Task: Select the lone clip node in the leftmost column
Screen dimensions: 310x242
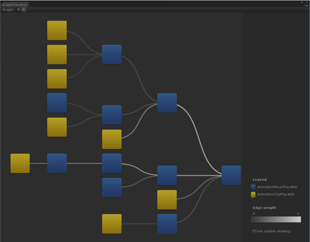Action: click(x=20, y=163)
